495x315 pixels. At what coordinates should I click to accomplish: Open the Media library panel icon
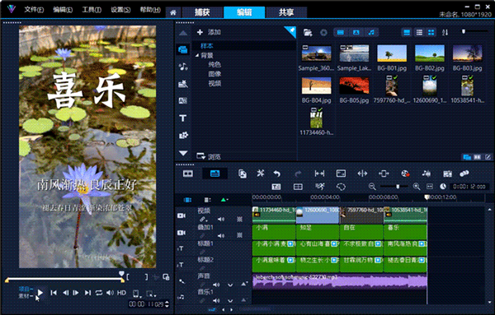(x=183, y=49)
